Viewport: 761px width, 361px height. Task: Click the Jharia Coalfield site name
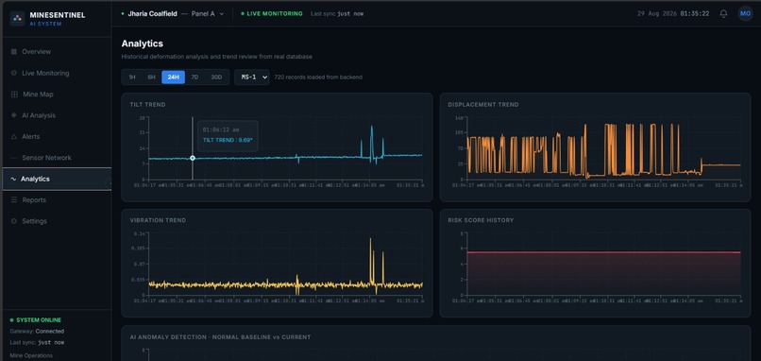[152, 13]
